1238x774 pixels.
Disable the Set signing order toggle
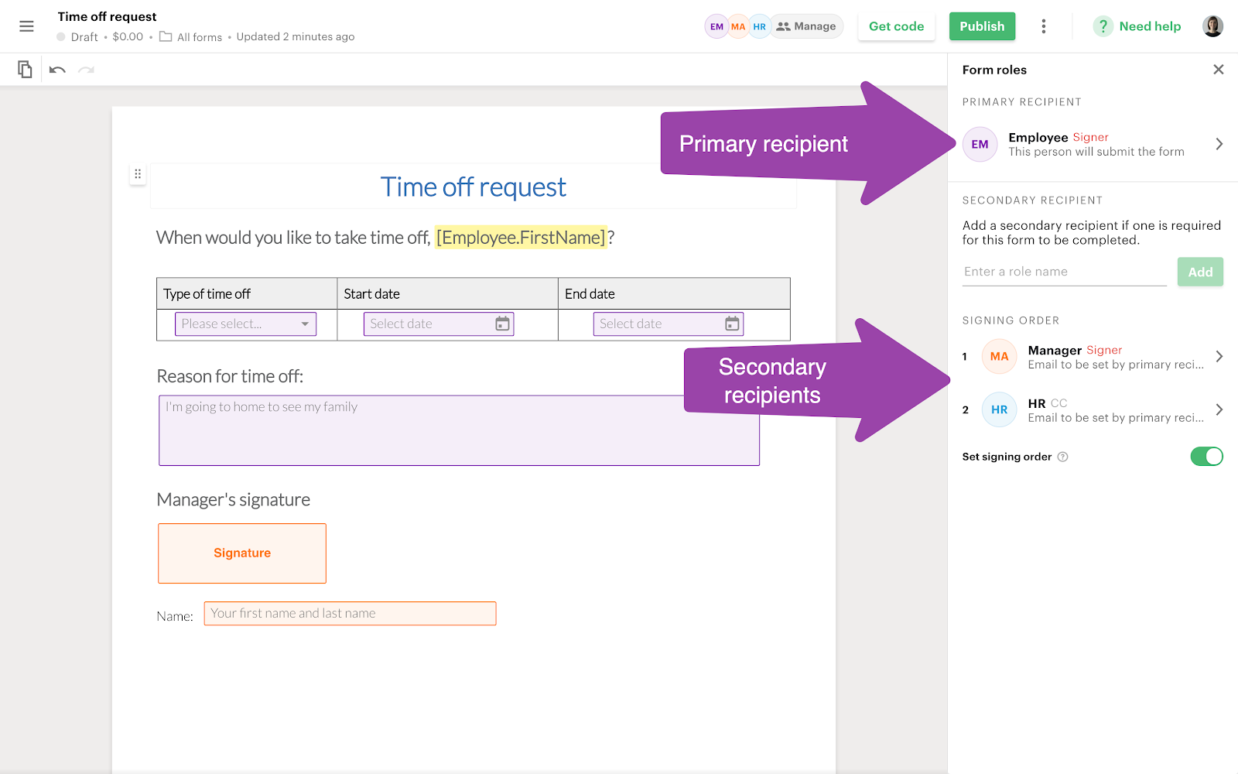(x=1206, y=457)
